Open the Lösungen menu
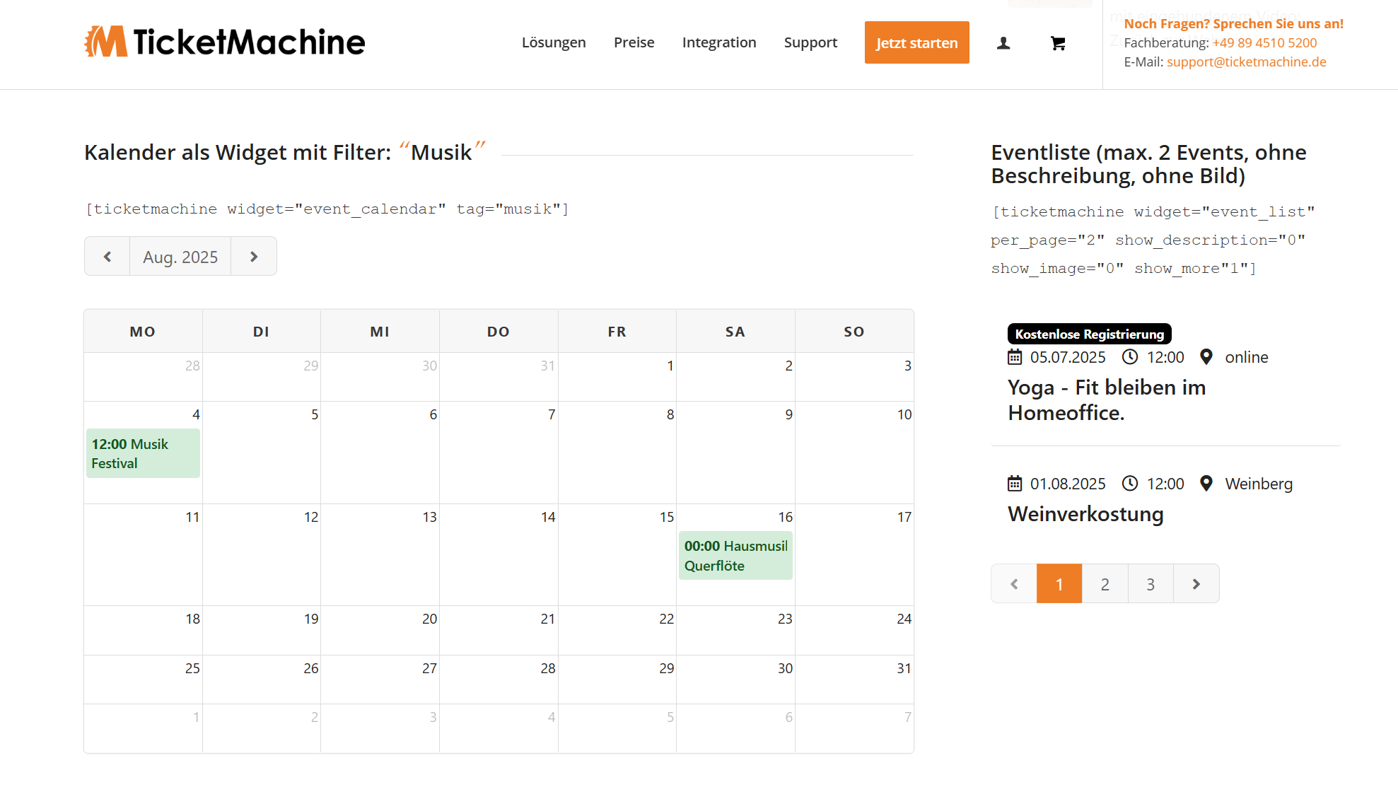The image size is (1398, 804). pyautogui.click(x=554, y=42)
